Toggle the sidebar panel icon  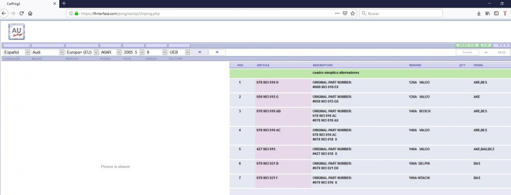coord(496,14)
